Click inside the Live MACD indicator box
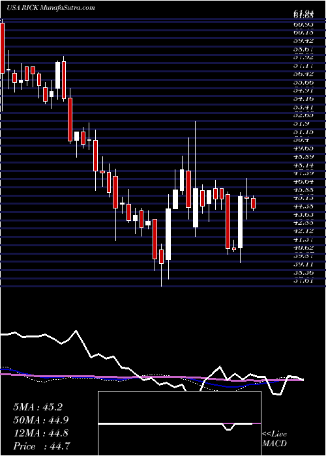 point(179,423)
